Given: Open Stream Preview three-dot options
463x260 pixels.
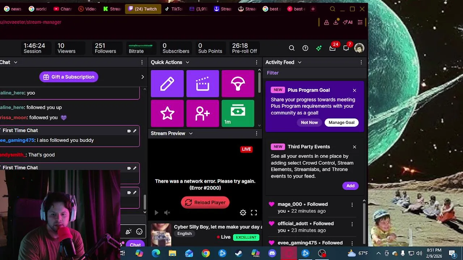Looking at the screenshot, I should [256, 134].
